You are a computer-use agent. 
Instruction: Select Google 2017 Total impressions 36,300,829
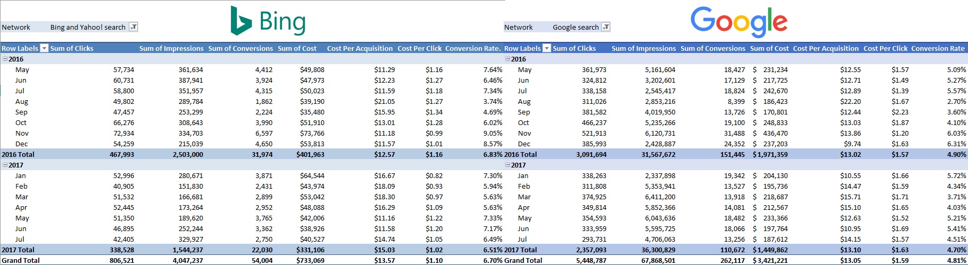(658, 250)
